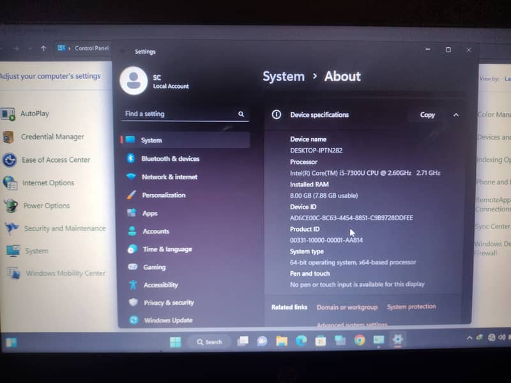Screen dimensions: 511x383
Task: Click the Gaming controller icon
Action: click(x=132, y=267)
